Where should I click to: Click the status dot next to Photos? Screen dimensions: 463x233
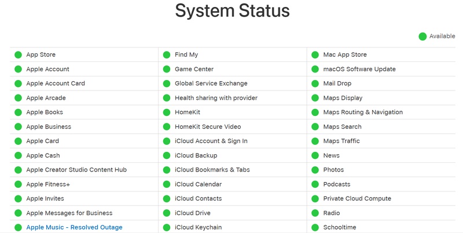pyautogui.click(x=315, y=170)
